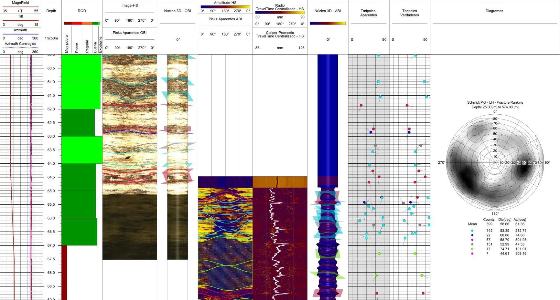Click the Tilt curve header label
Image resolution: width=560 pixels, height=300 pixels.
[20, 16]
